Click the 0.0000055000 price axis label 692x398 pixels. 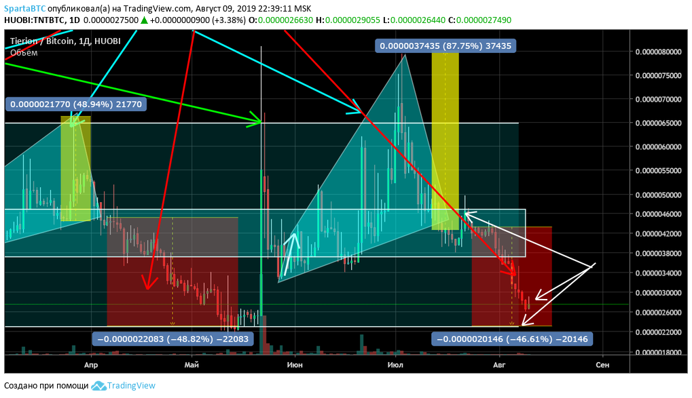[658, 171]
